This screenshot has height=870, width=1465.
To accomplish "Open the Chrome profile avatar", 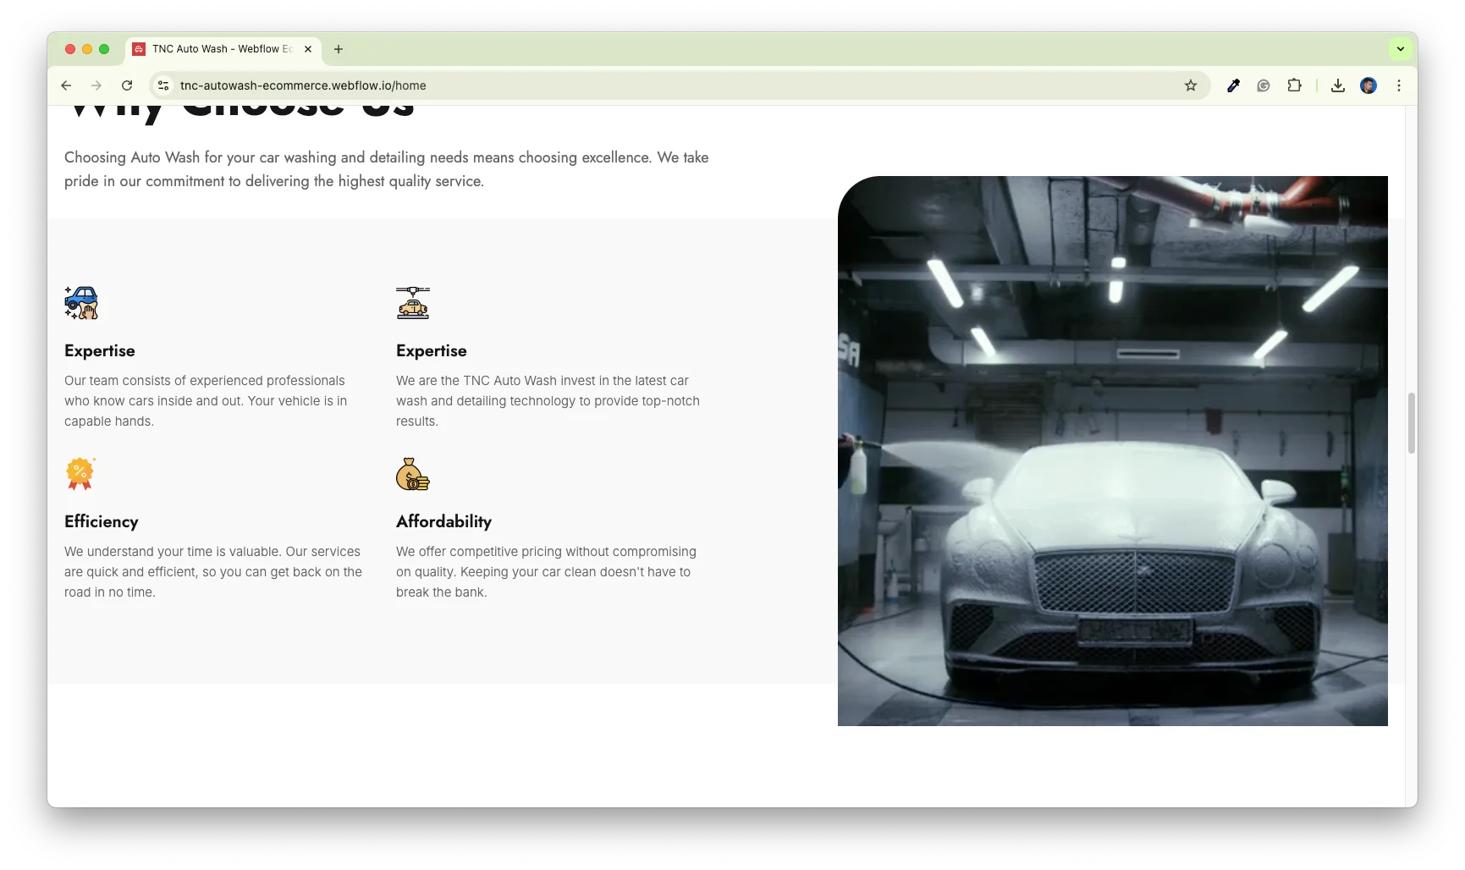I will (x=1369, y=85).
